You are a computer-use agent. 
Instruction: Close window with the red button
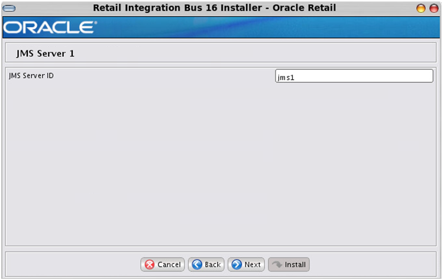434,8
